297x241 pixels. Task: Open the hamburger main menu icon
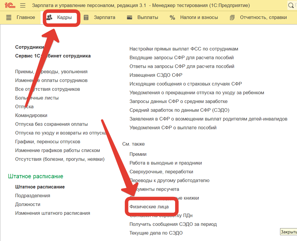coord(23,6)
